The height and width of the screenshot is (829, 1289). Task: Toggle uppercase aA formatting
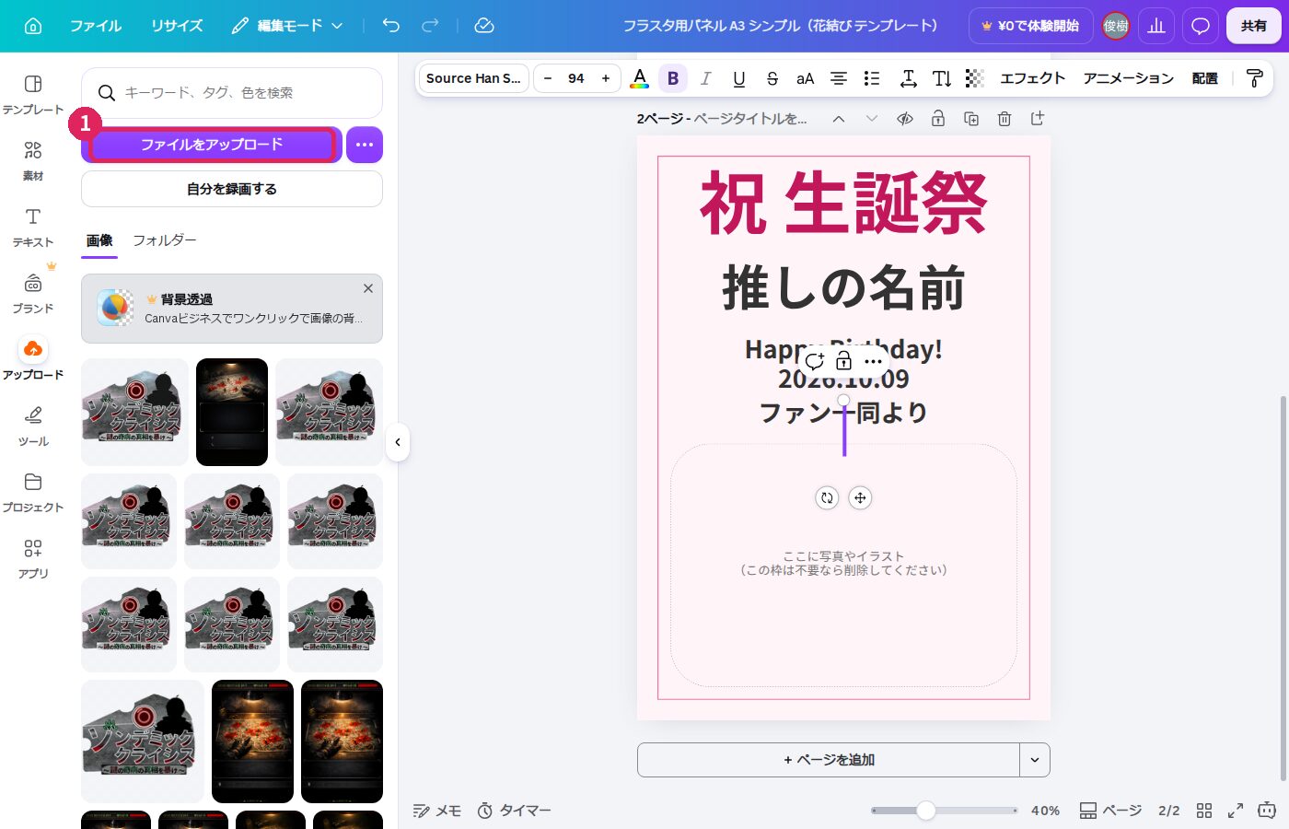806,78
